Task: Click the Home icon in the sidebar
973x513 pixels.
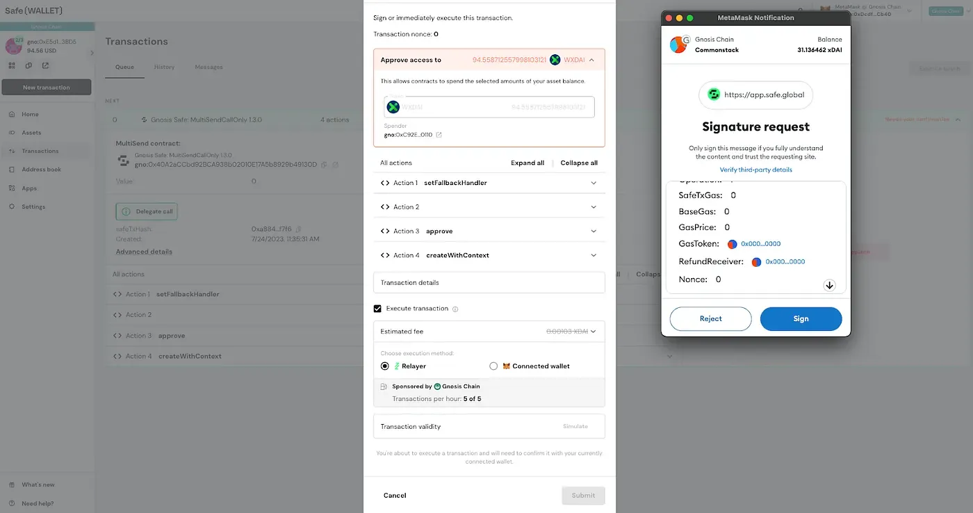Action: click(x=12, y=114)
